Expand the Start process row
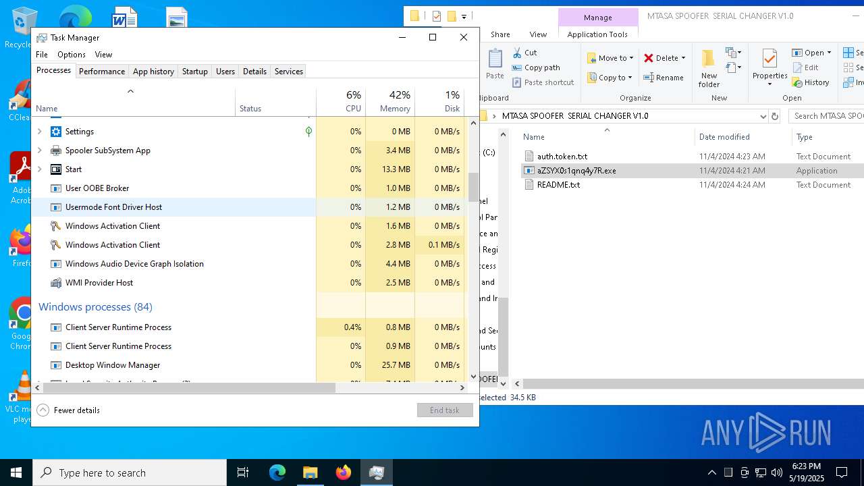The height and width of the screenshot is (486, 864). click(x=39, y=169)
